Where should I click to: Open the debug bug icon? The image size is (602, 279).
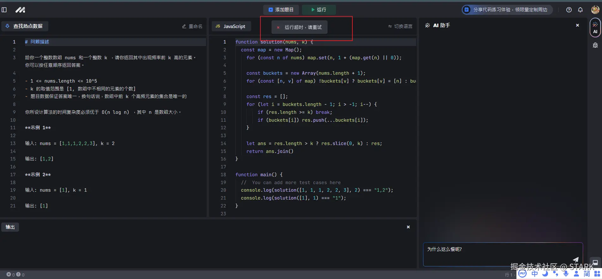[x=595, y=45]
